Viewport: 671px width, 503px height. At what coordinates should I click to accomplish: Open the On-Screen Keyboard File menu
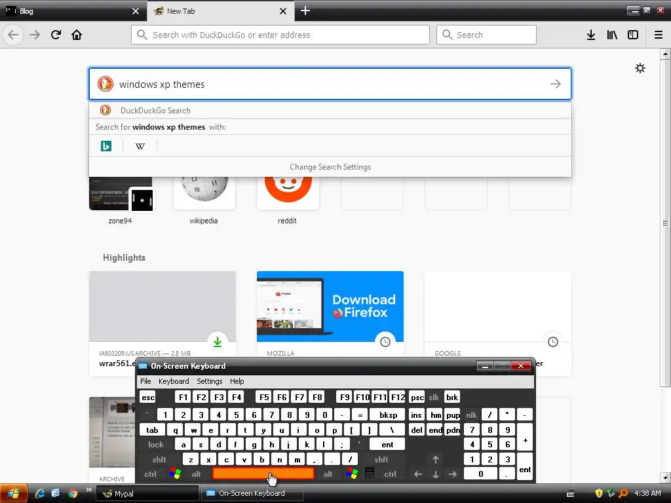[145, 381]
